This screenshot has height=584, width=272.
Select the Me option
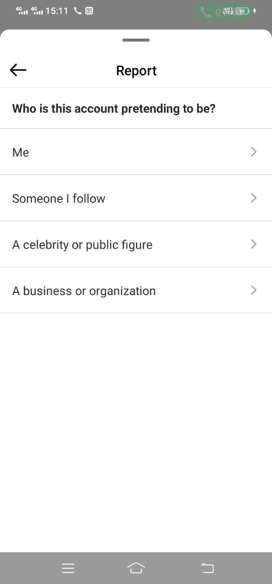click(136, 152)
